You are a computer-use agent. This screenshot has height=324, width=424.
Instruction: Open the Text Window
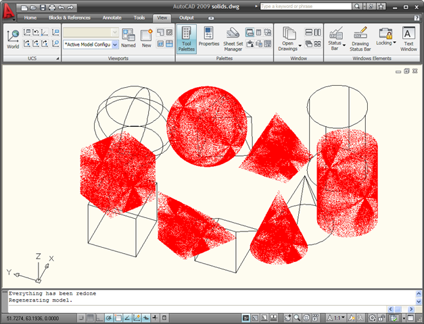[408, 39]
